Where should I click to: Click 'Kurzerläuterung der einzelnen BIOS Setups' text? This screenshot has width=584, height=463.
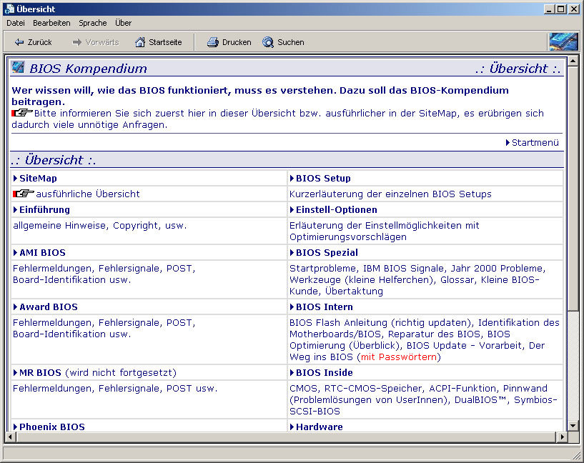pyautogui.click(x=390, y=194)
